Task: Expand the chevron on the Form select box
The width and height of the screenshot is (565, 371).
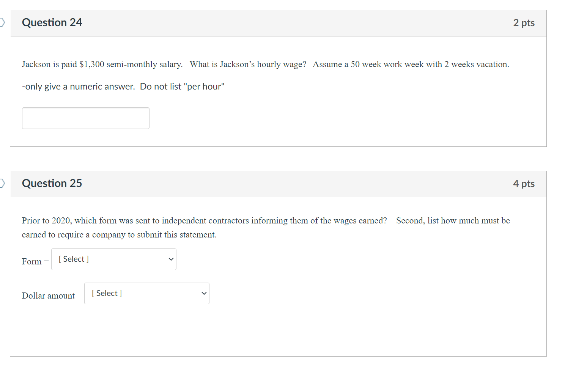Action: pos(170,259)
